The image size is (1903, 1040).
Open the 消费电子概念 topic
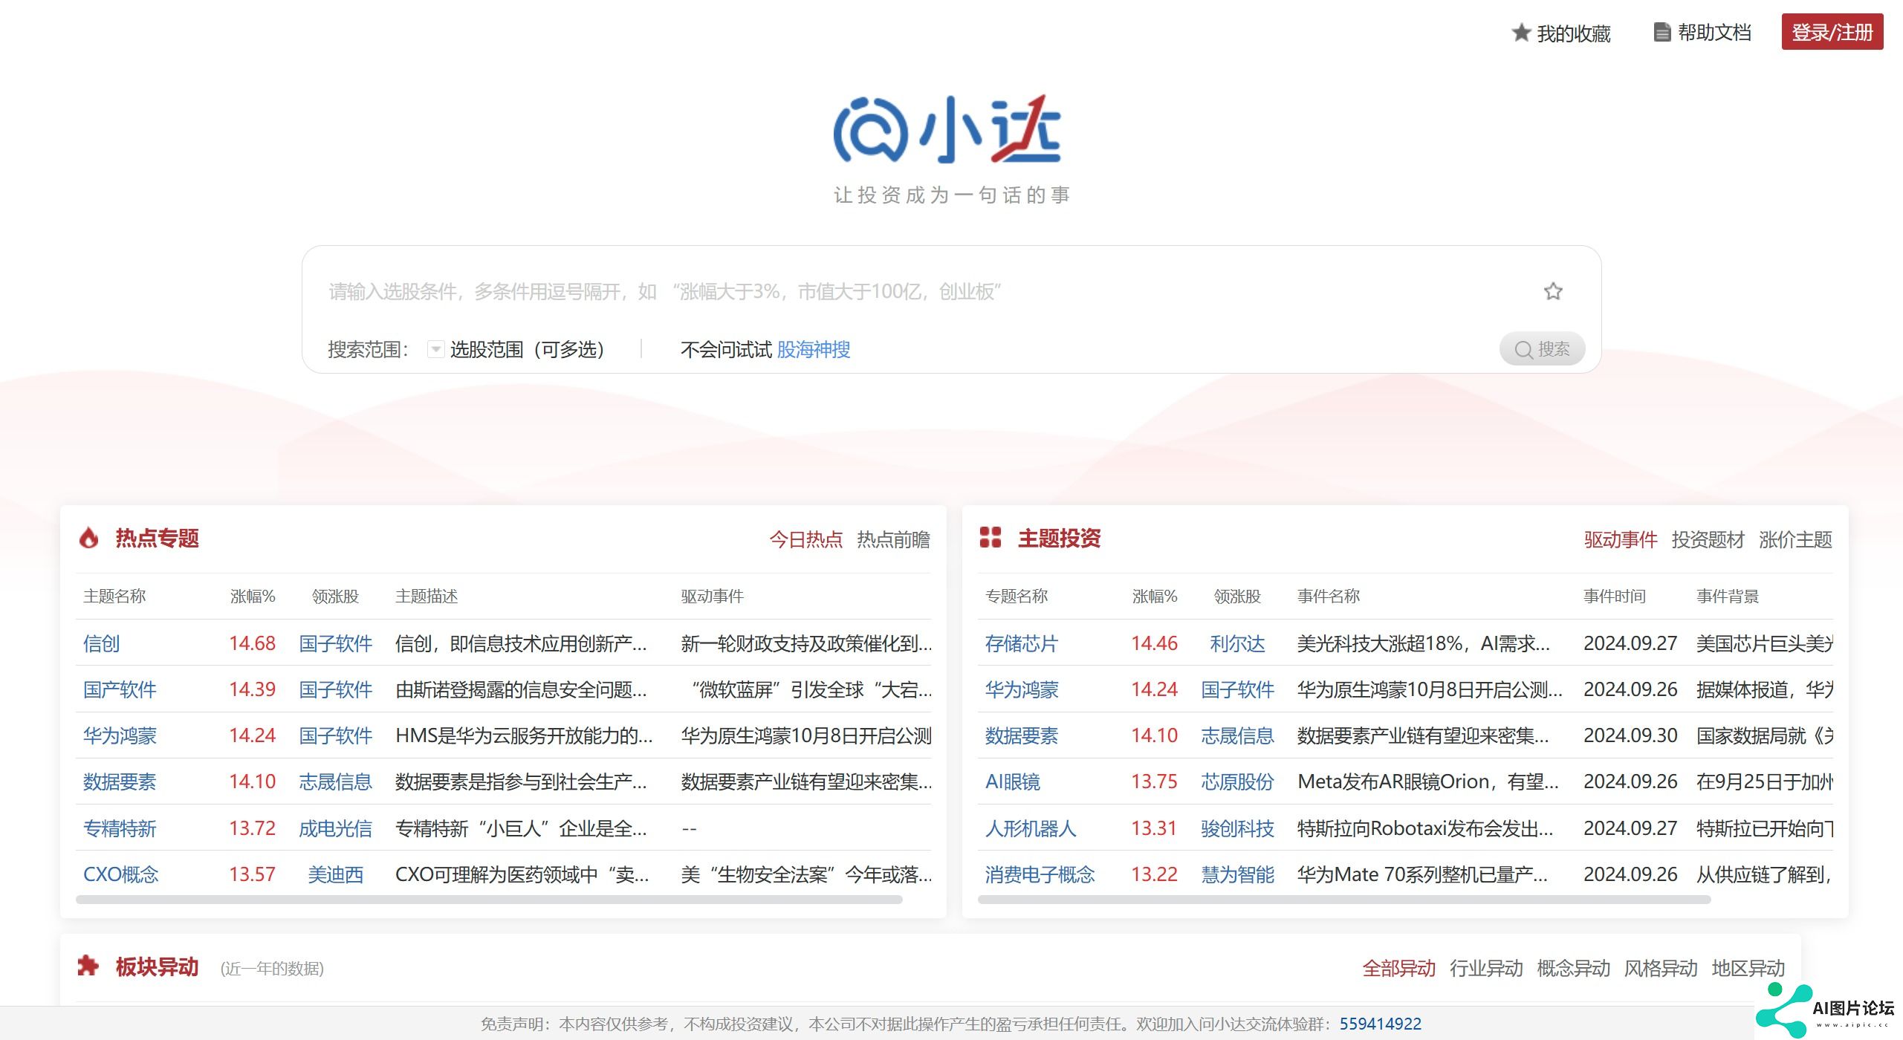click(1040, 874)
